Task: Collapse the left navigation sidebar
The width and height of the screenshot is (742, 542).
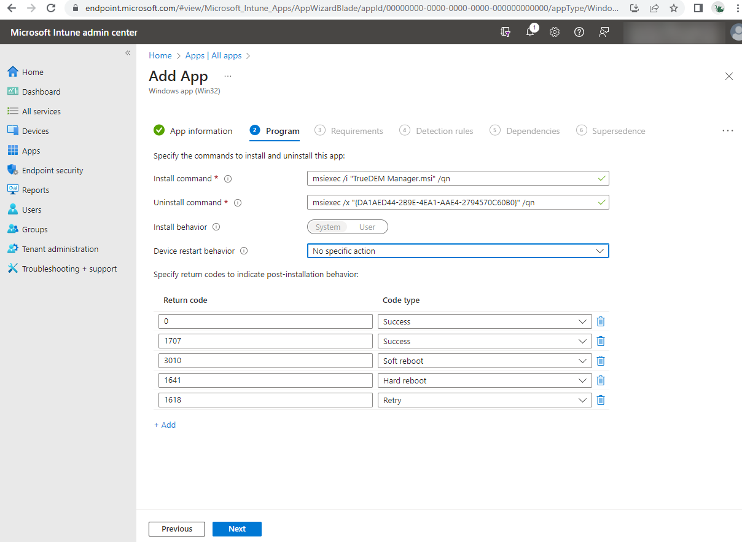Action: click(128, 53)
